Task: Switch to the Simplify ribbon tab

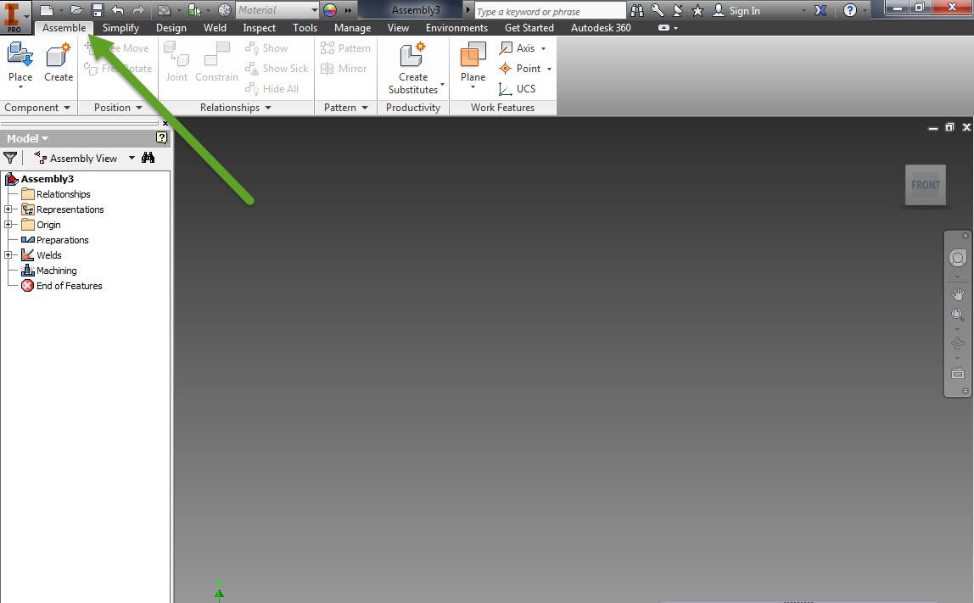Action: [x=120, y=27]
